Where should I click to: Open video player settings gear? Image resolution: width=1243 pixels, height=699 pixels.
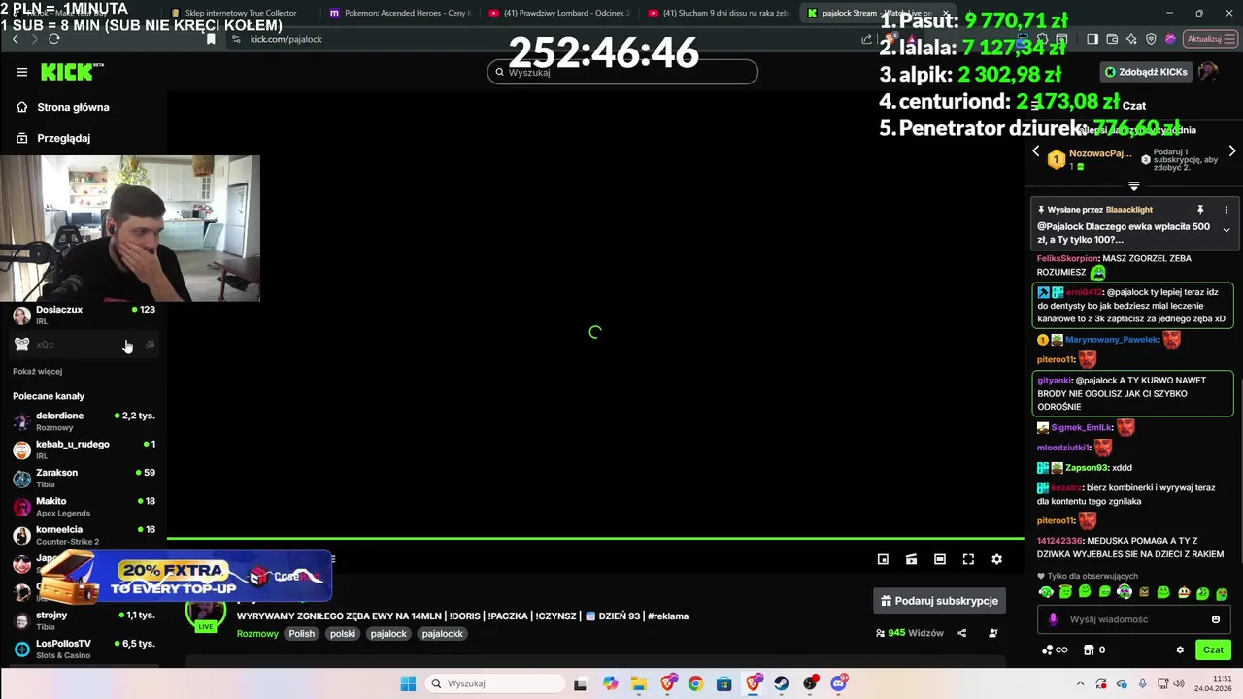coord(996,559)
